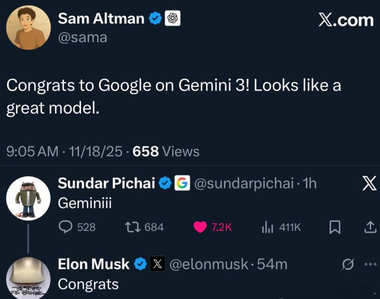The width and height of the screenshot is (380, 299).
Task: Click the reply icon on Sundar Pichai's post
Action: (64, 227)
